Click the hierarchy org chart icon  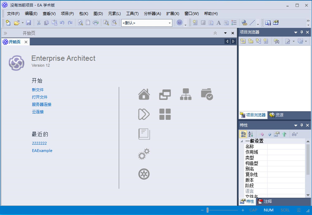186,94
